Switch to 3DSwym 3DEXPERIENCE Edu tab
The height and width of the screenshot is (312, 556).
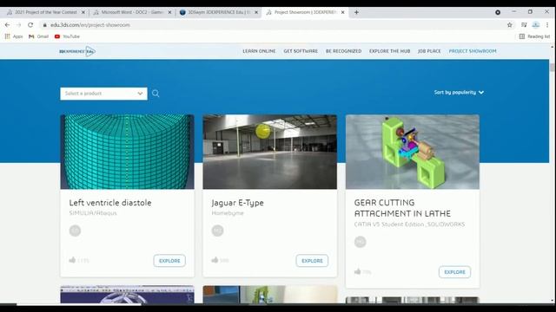tap(219, 12)
